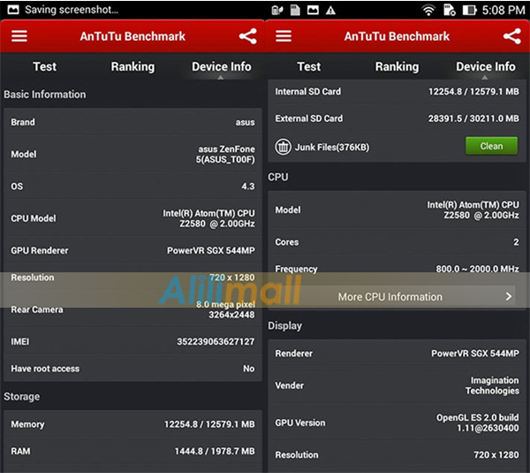The width and height of the screenshot is (530, 473).
Task: Clean the junk files
Action: [x=491, y=146]
